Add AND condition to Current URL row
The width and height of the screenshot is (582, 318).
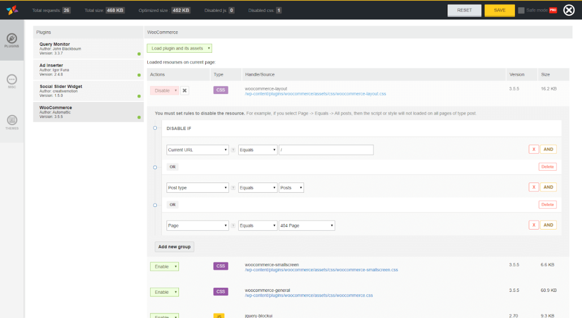coord(548,149)
